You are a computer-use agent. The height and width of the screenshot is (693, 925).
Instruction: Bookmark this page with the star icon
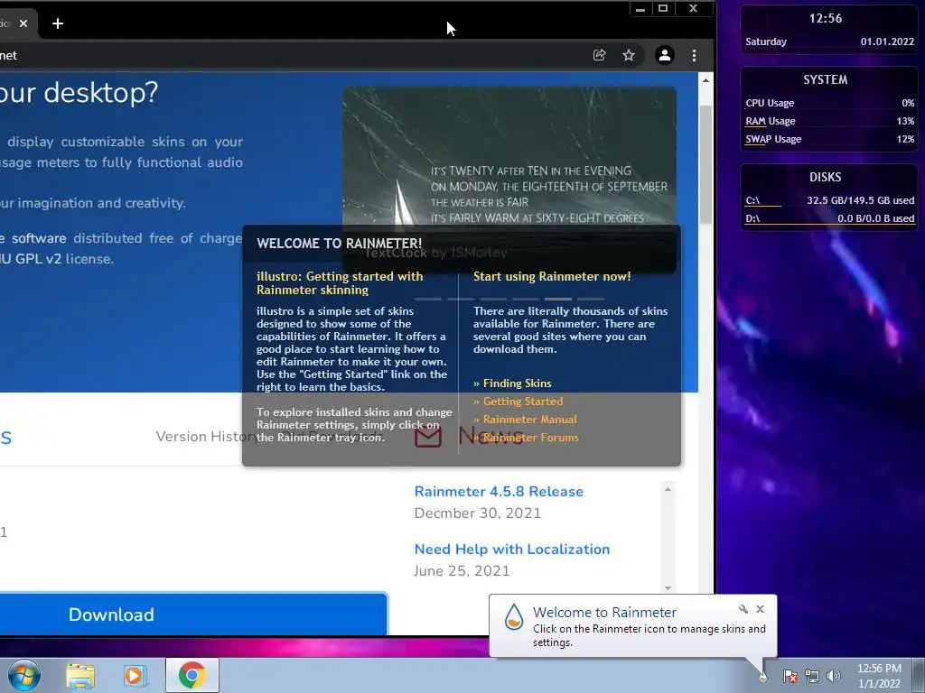(x=629, y=55)
